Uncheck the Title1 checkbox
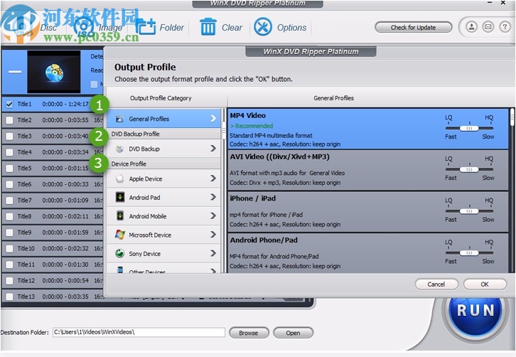516x357 pixels. [9, 105]
